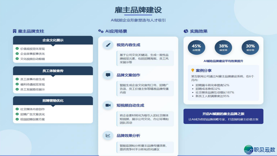Click the 职贝云数 logo

click(260, 150)
